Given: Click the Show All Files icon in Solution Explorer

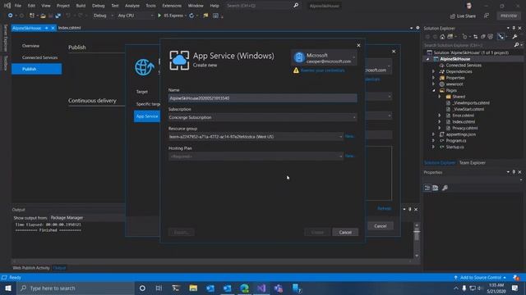Looking at the screenshot, I should click(491, 36).
